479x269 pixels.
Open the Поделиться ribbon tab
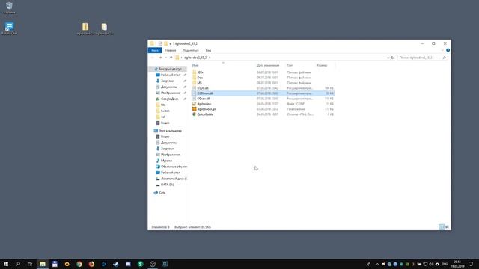point(191,50)
